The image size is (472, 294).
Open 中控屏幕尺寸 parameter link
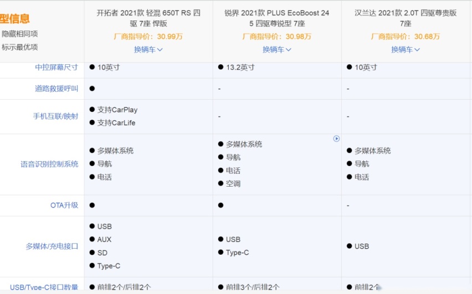57,67
